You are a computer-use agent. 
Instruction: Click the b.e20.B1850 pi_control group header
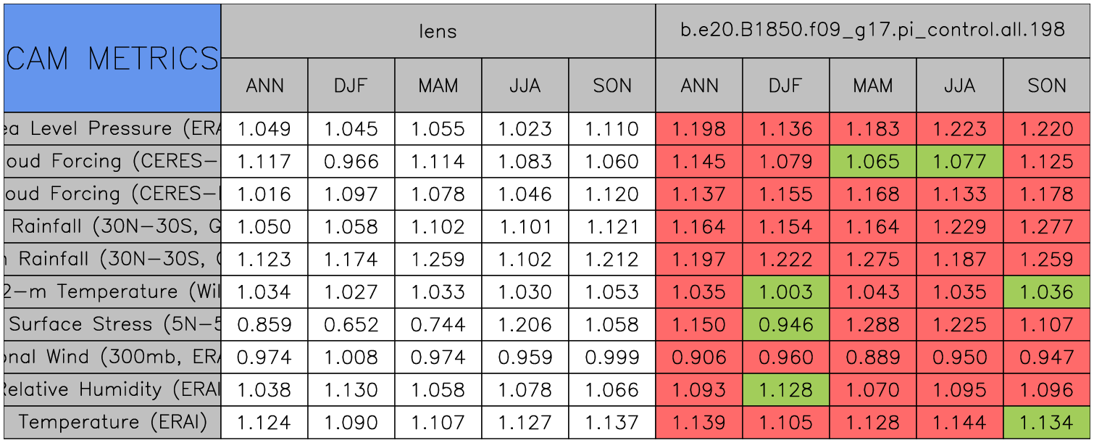872,30
